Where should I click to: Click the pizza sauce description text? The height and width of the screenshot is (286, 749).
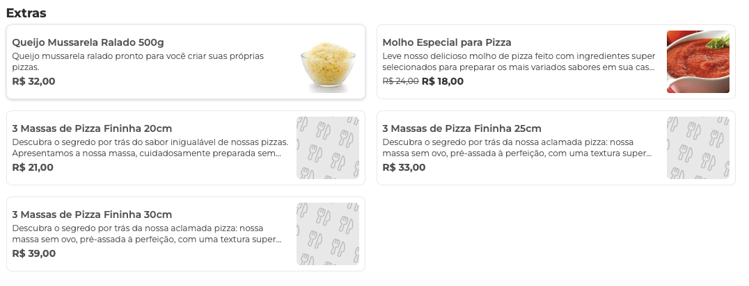click(x=519, y=61)
